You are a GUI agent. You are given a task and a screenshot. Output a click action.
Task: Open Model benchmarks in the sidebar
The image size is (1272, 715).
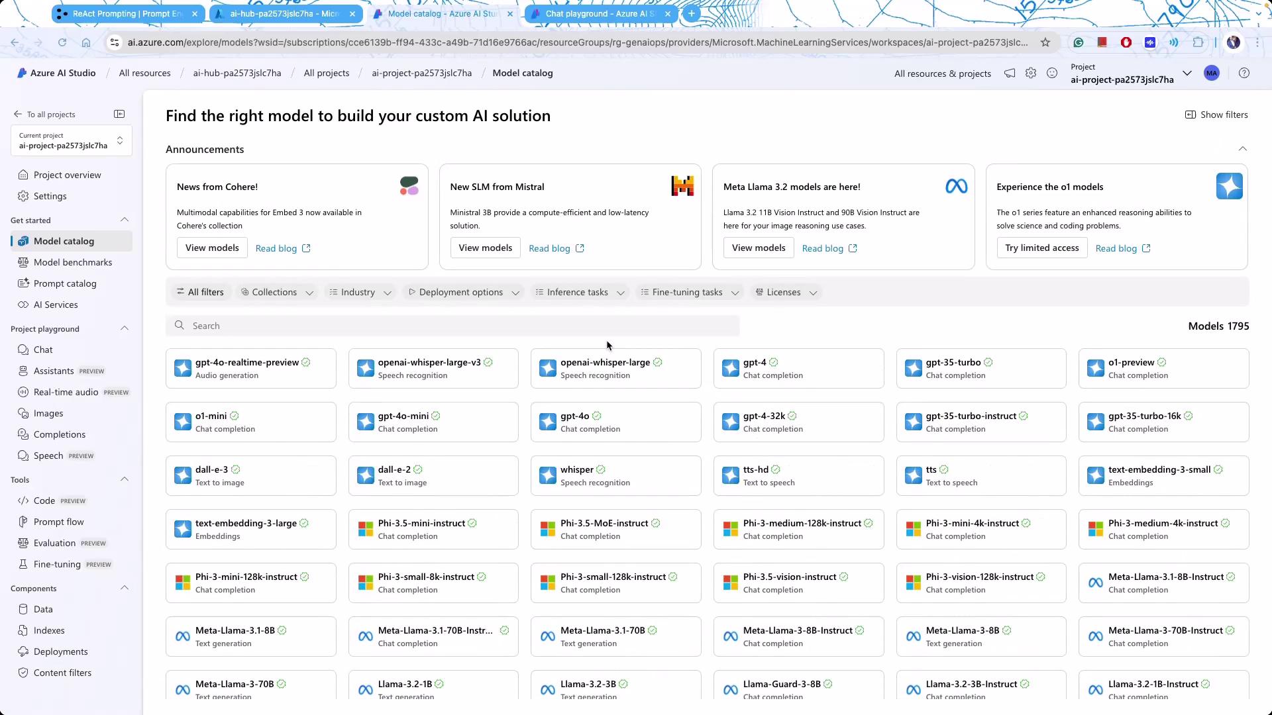[72, 262]
